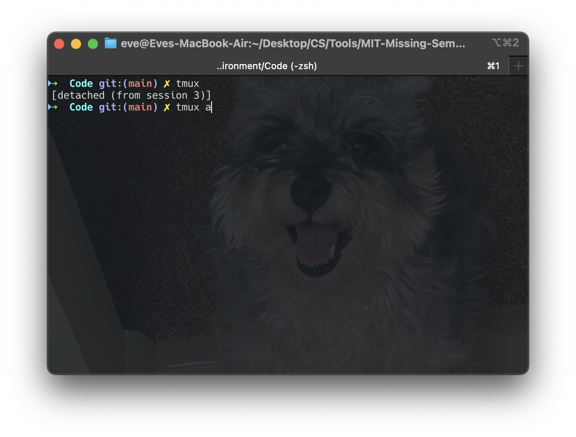Screen dimensions: 576x437
Task: Click the blue folder icon in title bar
Action: tap(110, 43)
